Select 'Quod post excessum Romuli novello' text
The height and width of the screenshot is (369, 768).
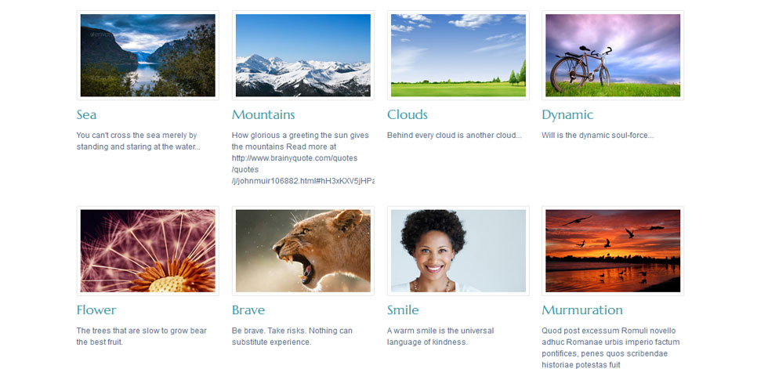[608, 331]
